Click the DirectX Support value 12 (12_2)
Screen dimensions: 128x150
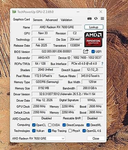92,70
